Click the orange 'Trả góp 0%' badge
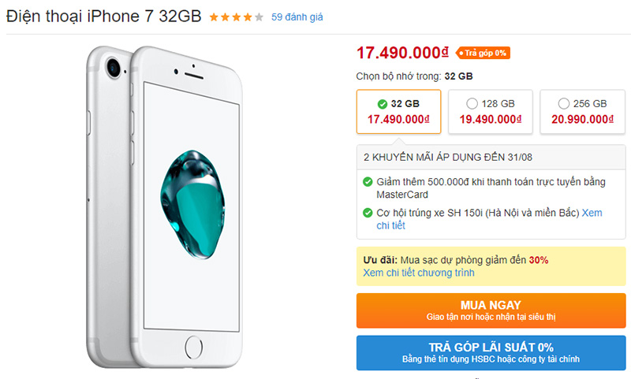Screen dimensions: 631x379 point(482,53)
